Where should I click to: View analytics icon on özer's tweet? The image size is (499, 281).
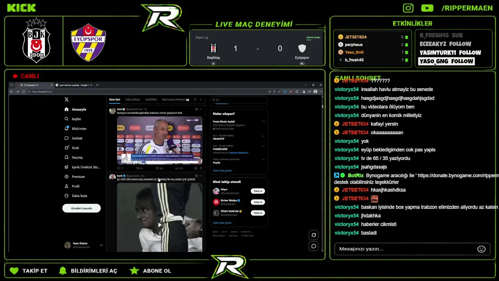point(177,168)
